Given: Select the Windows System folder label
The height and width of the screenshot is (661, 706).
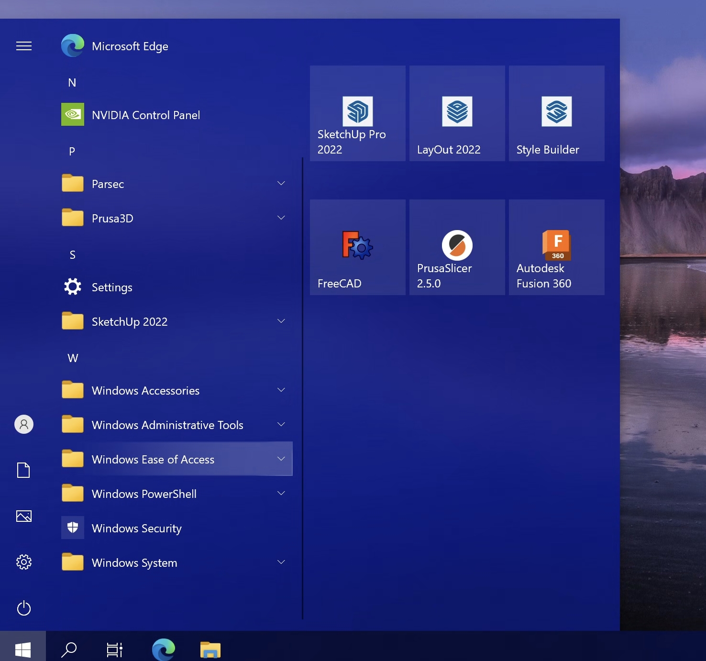Looking at the screenshot, I should coord(134,563).
